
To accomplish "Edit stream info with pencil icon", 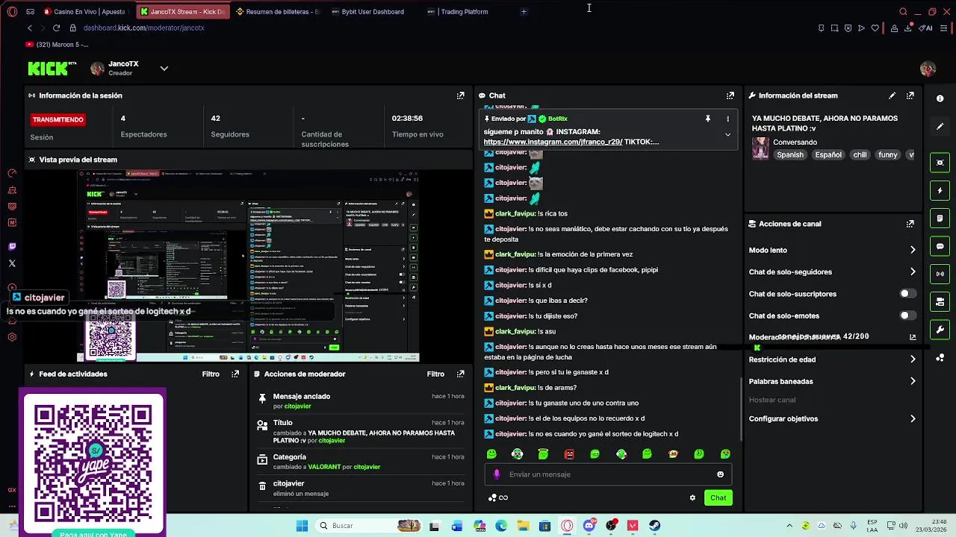I will pyautogui.click(x=892, y=95).
